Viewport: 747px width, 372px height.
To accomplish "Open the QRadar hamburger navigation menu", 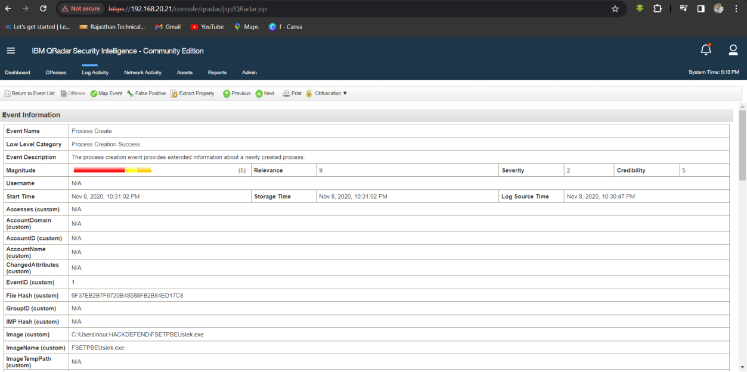I will tap(11, 51).
